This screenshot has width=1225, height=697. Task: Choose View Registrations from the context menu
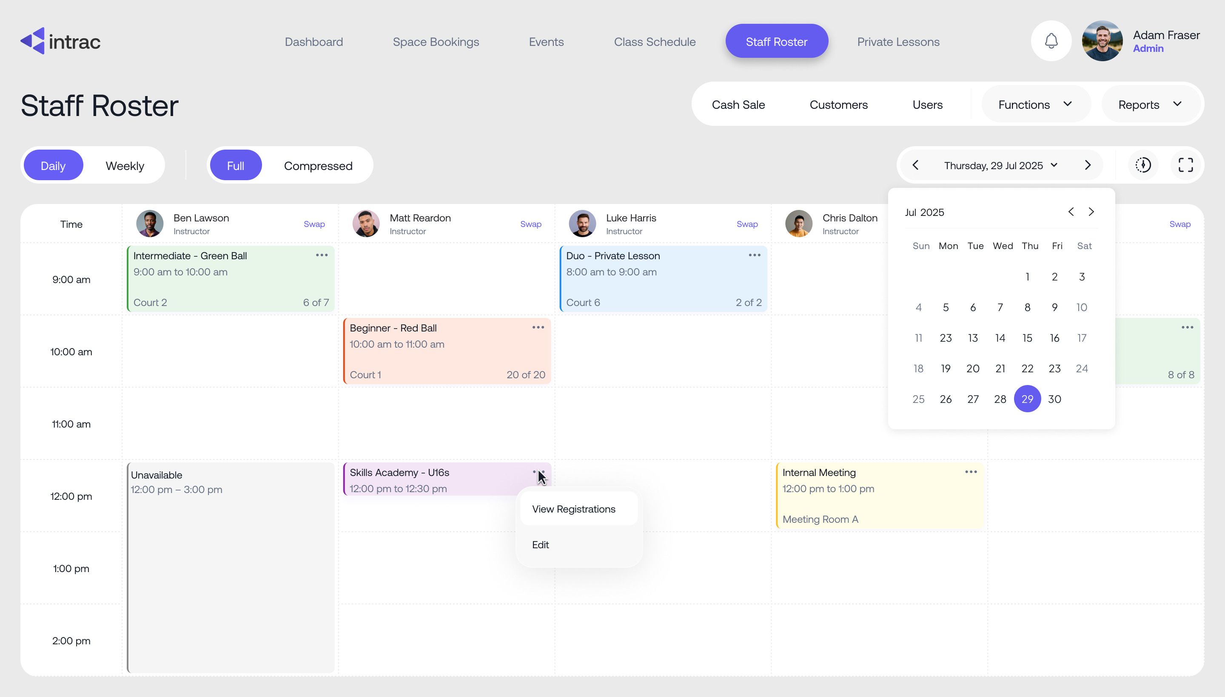click(574, 509)
